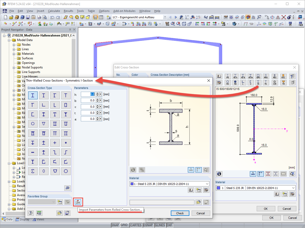
Task: Select the IPE rolled section icon
Action: 228,76
